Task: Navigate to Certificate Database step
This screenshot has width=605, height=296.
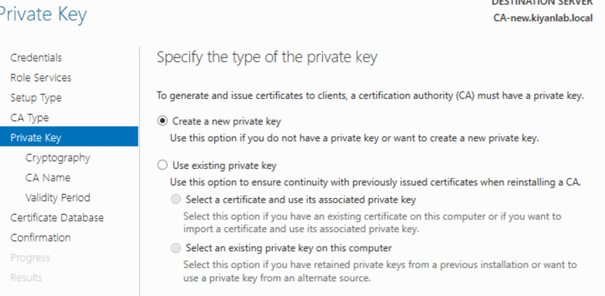Action: click(x=57, y=217)
